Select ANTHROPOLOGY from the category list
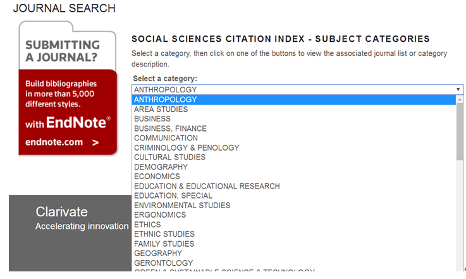This screenshot has width=466, height=279. click(166, 99)
